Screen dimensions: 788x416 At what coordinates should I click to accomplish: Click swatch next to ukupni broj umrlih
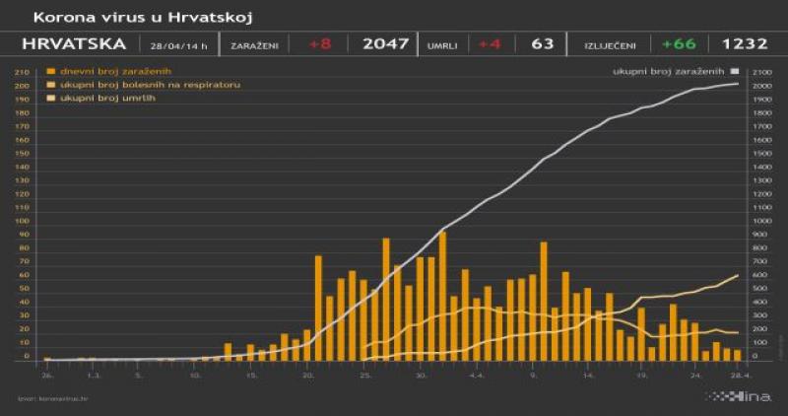51,99
